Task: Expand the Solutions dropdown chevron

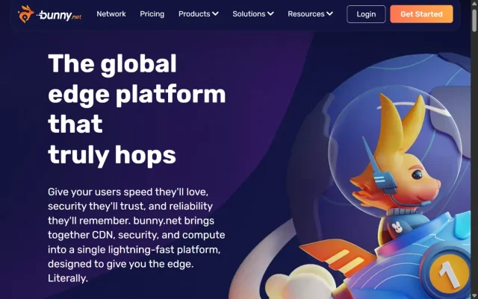Action: pos(270,13)
